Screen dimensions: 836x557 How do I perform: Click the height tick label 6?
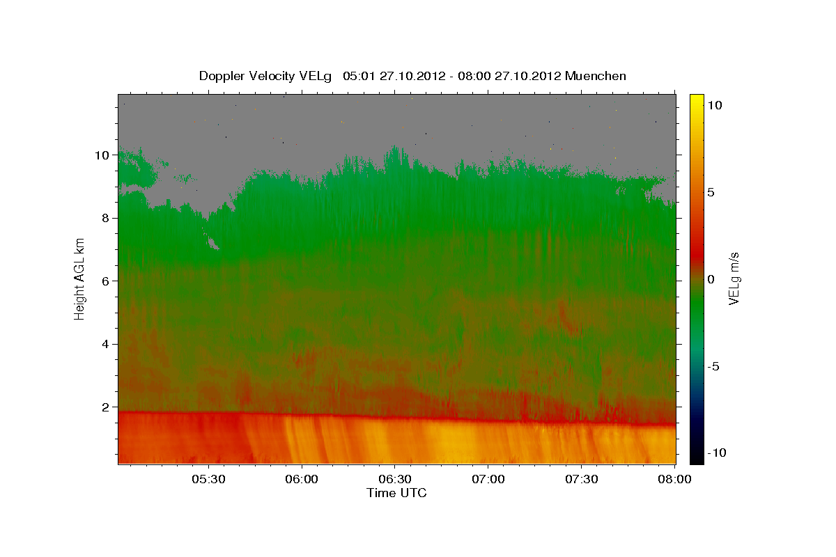[105, 281]
